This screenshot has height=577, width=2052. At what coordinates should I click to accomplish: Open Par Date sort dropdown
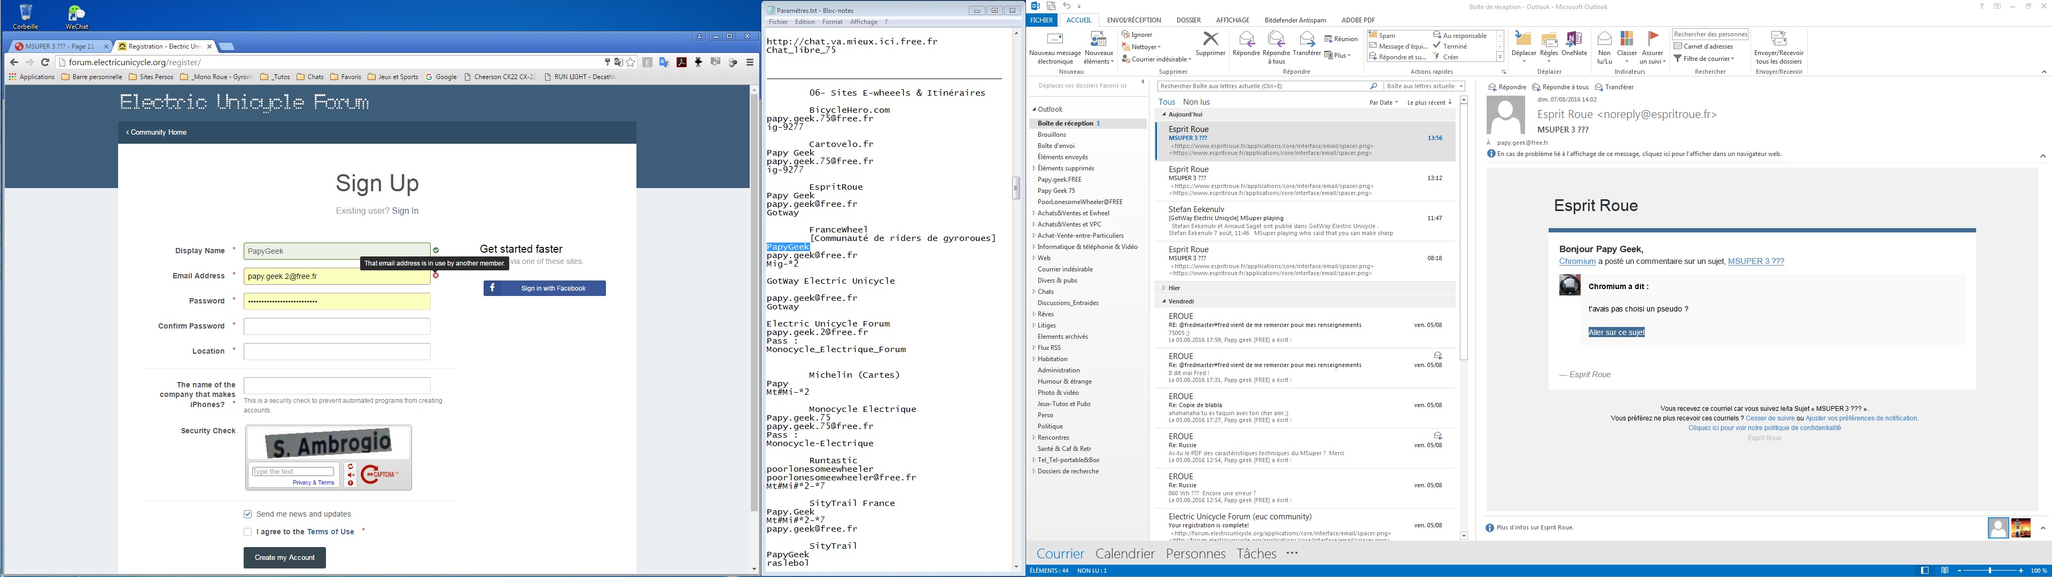(1383, 103)
